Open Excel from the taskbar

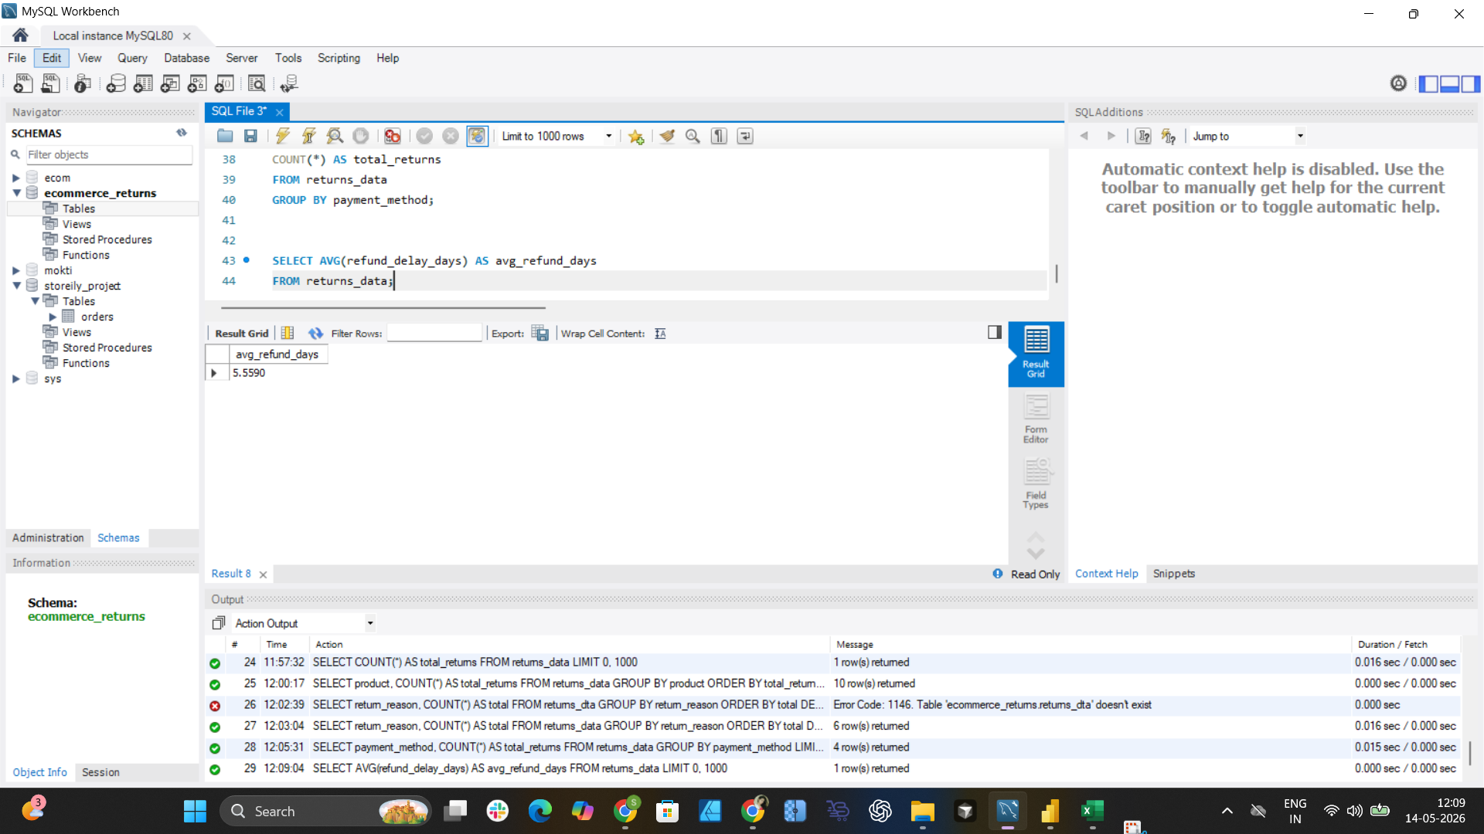pyautogui.click(x=1092, y=811)
